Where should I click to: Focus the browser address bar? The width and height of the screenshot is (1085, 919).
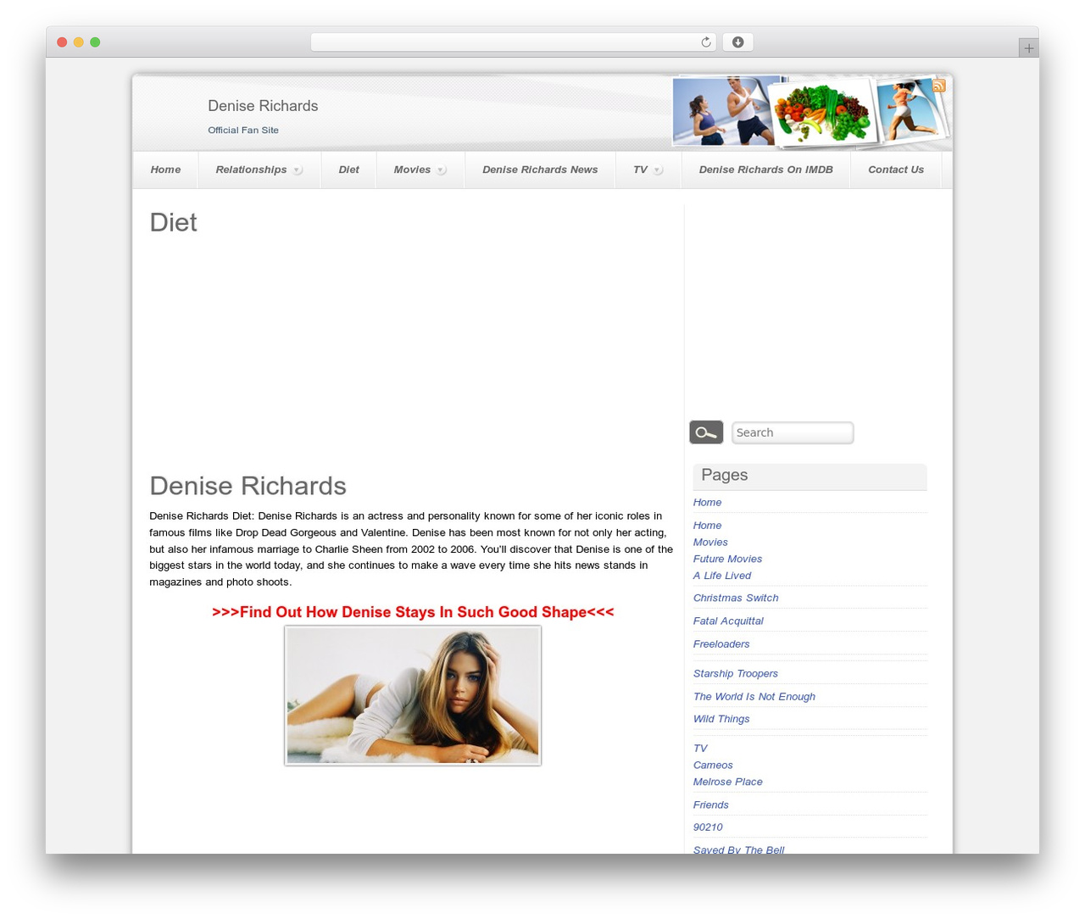[x=513, y=42]
